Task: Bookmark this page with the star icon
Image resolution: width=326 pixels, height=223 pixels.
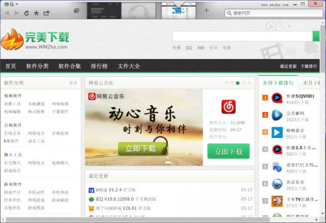Action: point(36,13)
